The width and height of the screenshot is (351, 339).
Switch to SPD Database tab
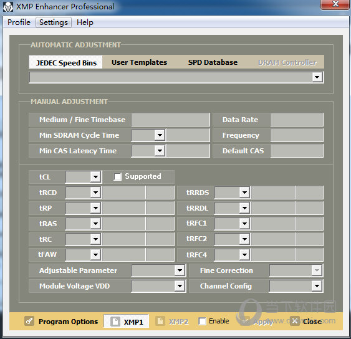[213, 62]
